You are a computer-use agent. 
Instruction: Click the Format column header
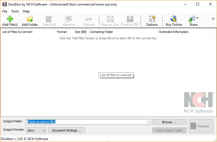[x=62, y=32]
